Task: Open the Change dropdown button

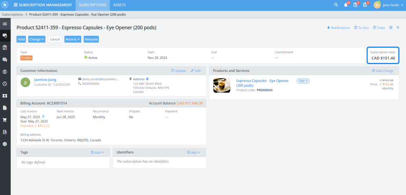Action: (x=37, y=39)
